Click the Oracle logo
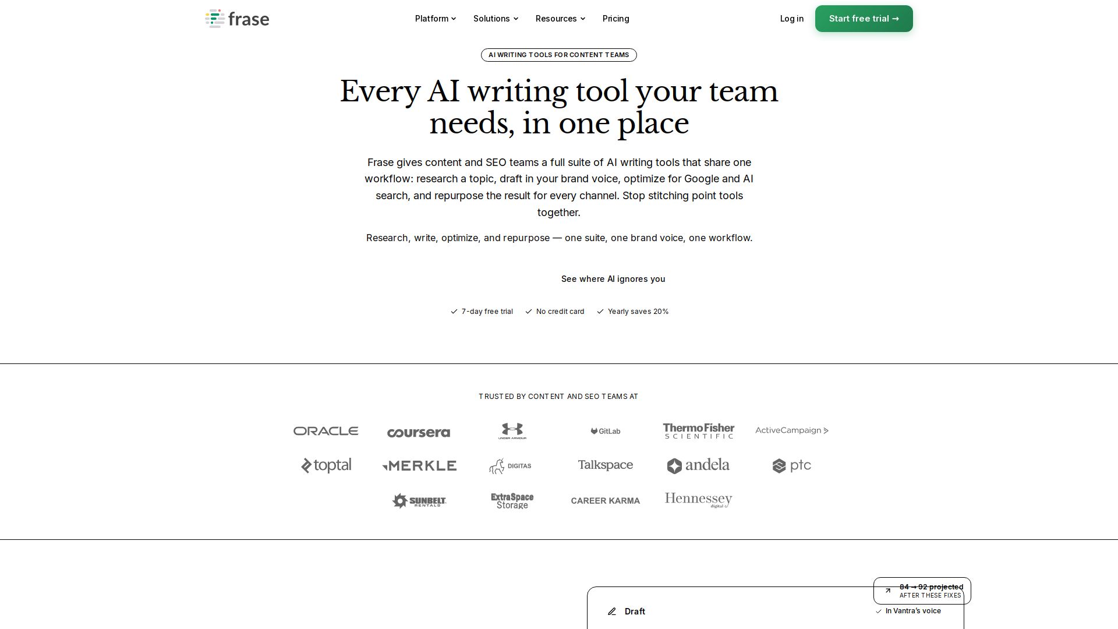1118x629 pixels. point(326,431)
